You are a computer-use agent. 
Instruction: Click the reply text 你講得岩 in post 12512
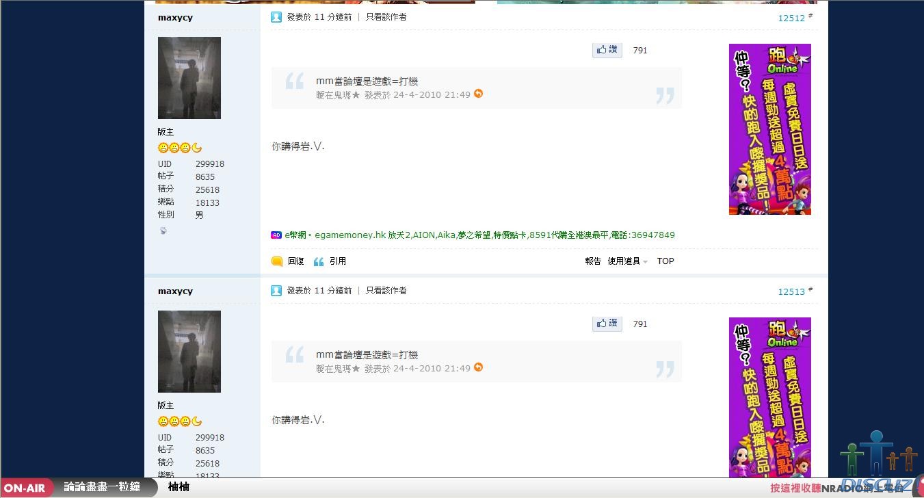click(298, 146)
